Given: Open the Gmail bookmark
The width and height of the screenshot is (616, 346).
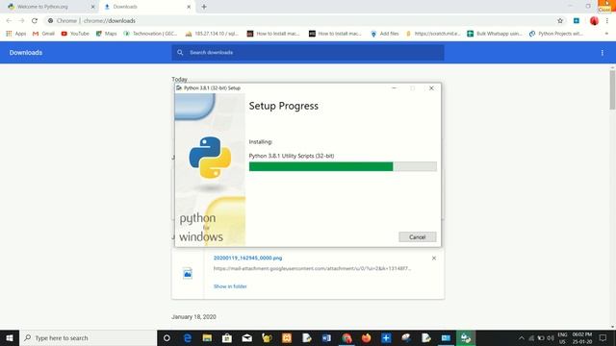Looking at the screenshot, I should point(43,34).
